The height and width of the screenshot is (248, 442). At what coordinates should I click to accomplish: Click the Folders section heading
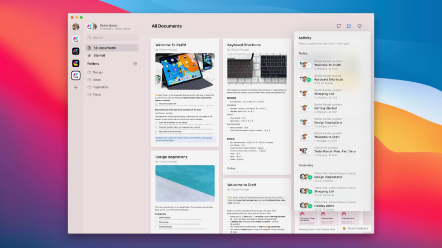[93, 64]
